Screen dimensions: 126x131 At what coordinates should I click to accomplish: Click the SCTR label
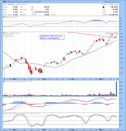[x=53, y=14]
